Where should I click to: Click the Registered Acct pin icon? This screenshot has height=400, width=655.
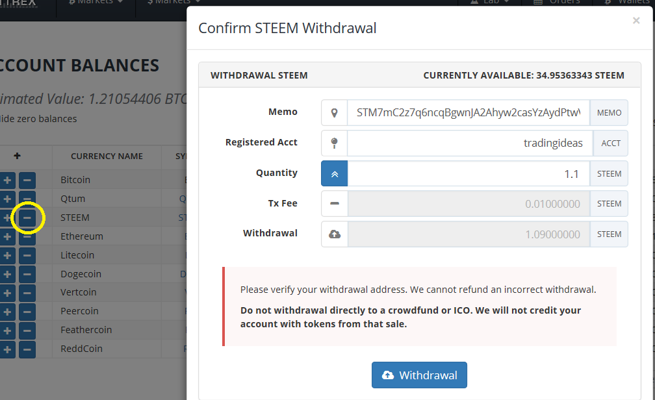tap(334, 144)
